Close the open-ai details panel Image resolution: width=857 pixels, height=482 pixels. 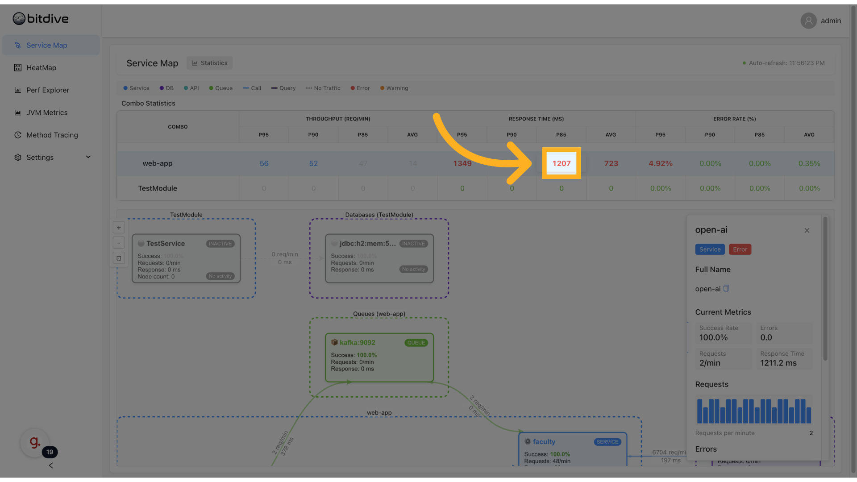tap(807, 230)
